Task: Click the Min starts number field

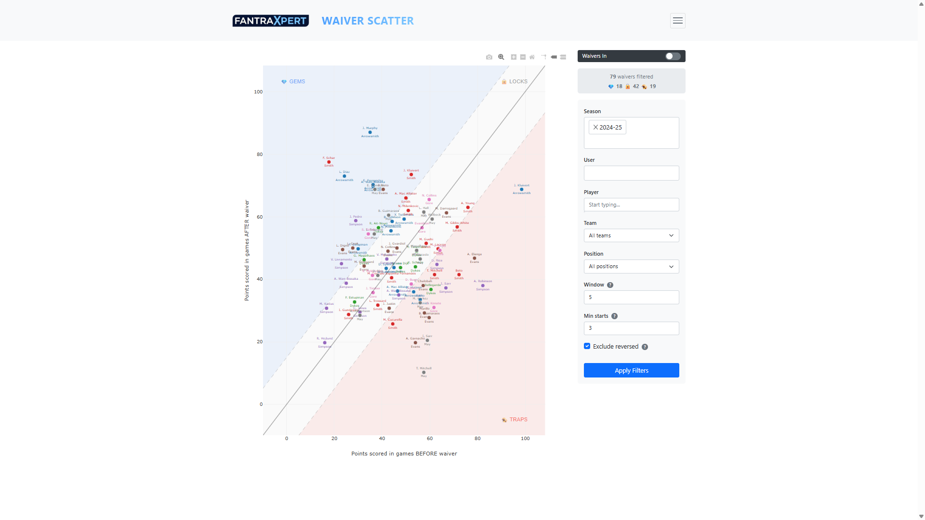Action: point(631,328)
